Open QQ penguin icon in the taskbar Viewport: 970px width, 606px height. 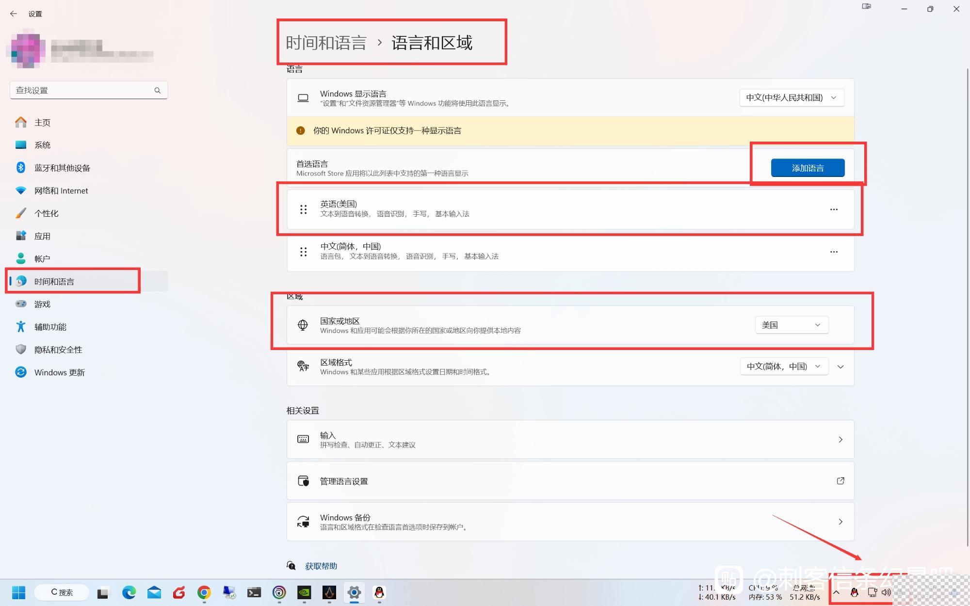pos(379,592)
